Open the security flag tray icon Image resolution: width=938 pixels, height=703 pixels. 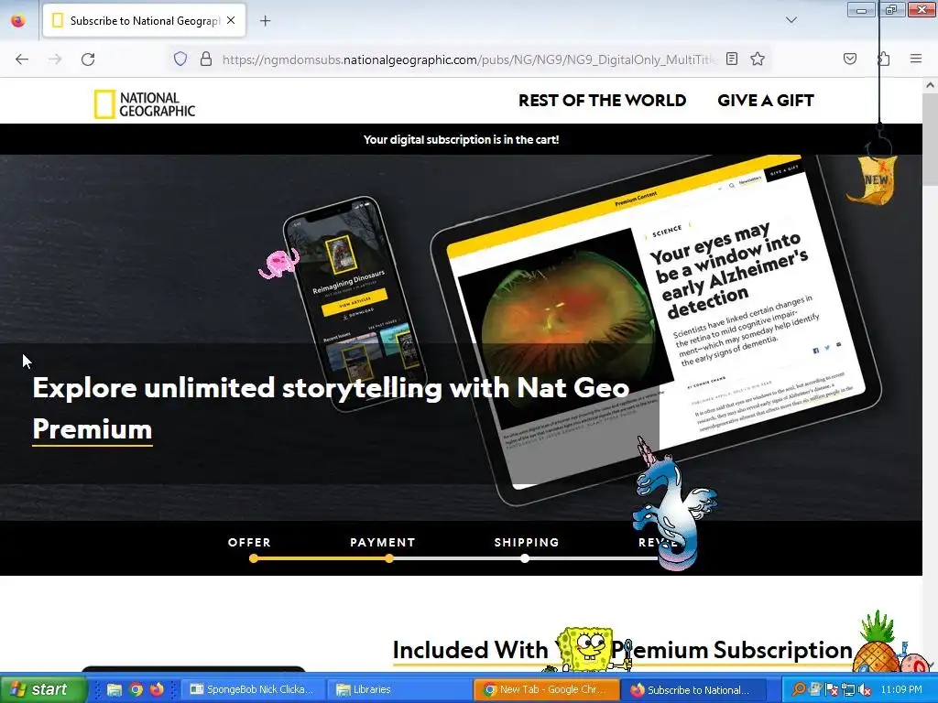830,689
